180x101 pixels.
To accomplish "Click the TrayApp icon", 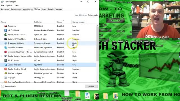I will coord(6,78).
